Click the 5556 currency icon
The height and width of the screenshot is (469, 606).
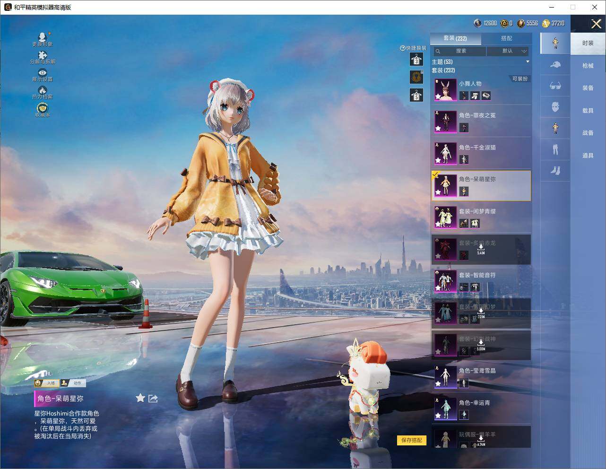[521, 23]
